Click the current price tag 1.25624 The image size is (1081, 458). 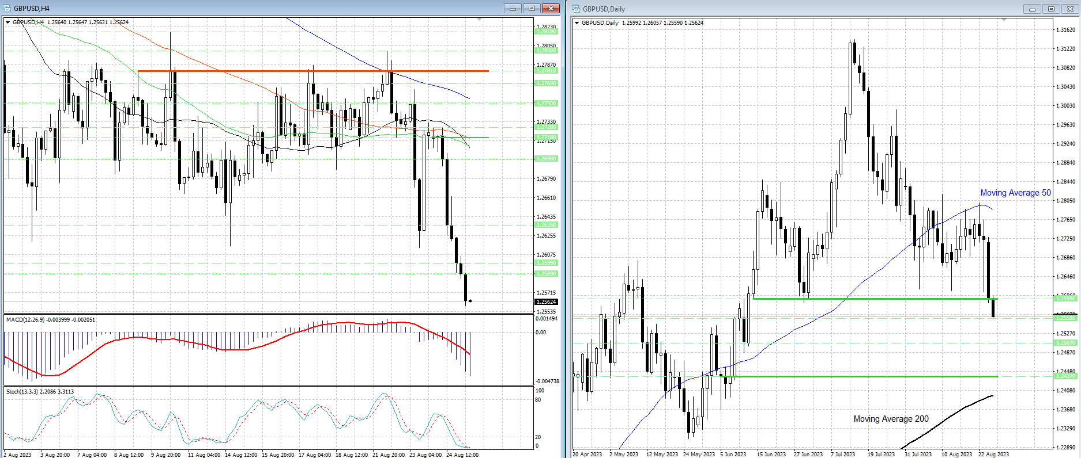click(x=546, y=301)
